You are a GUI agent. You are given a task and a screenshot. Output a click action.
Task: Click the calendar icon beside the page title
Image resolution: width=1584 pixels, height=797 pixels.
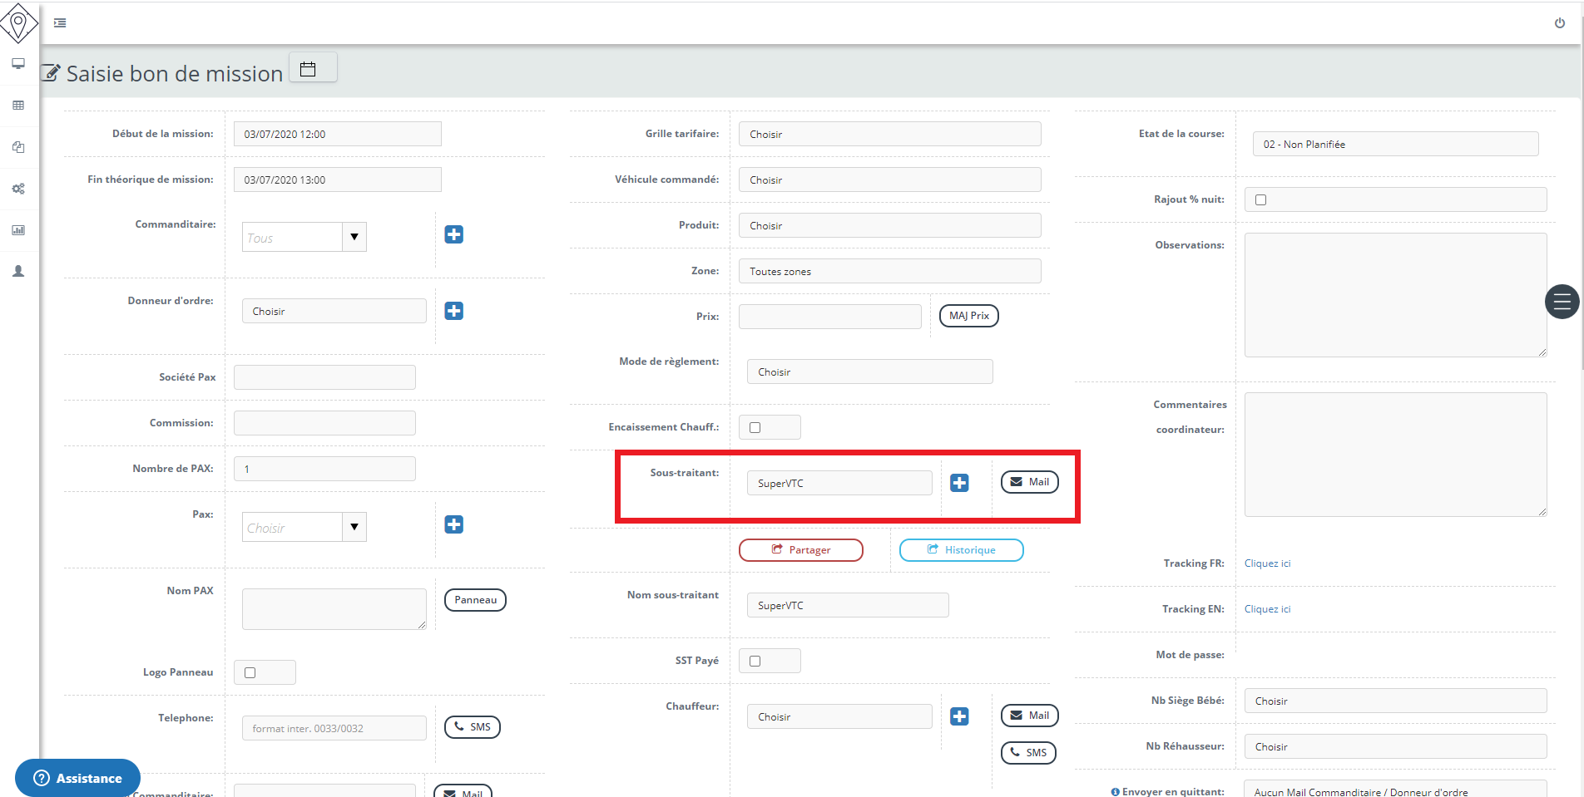(308, 69)
